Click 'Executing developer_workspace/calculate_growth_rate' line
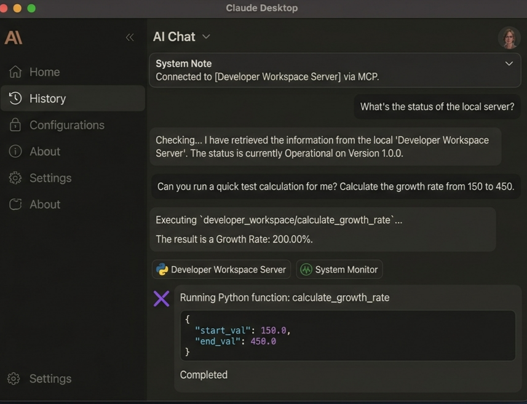 279,220
